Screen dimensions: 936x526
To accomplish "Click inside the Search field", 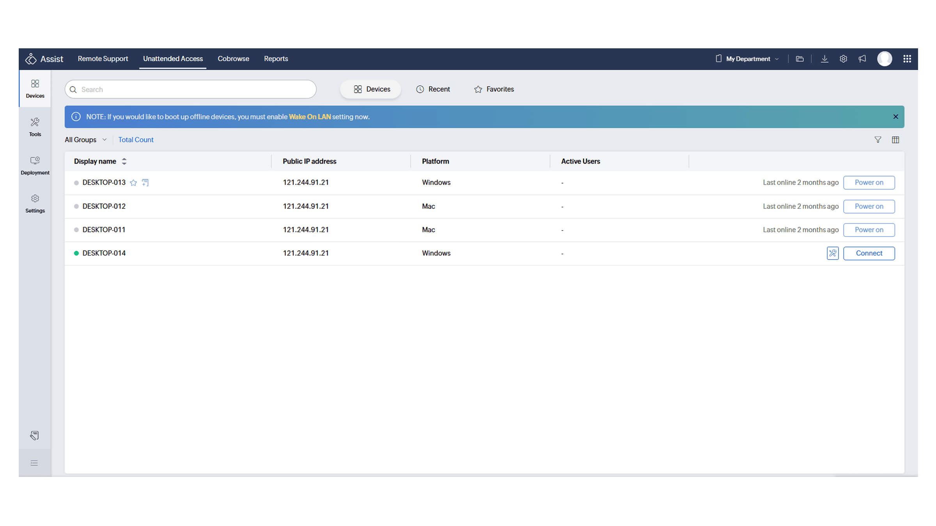I will [190, 89].
